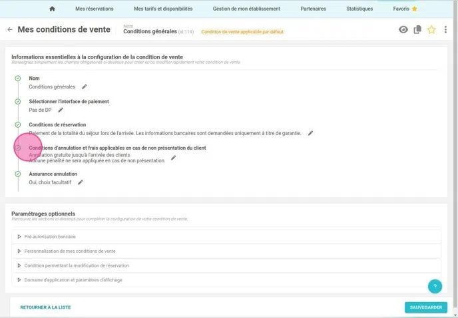Open Gestion de mon établissement menu
Image resolution: width=458 pixels, height=318 pixels.
coord(246,9)
